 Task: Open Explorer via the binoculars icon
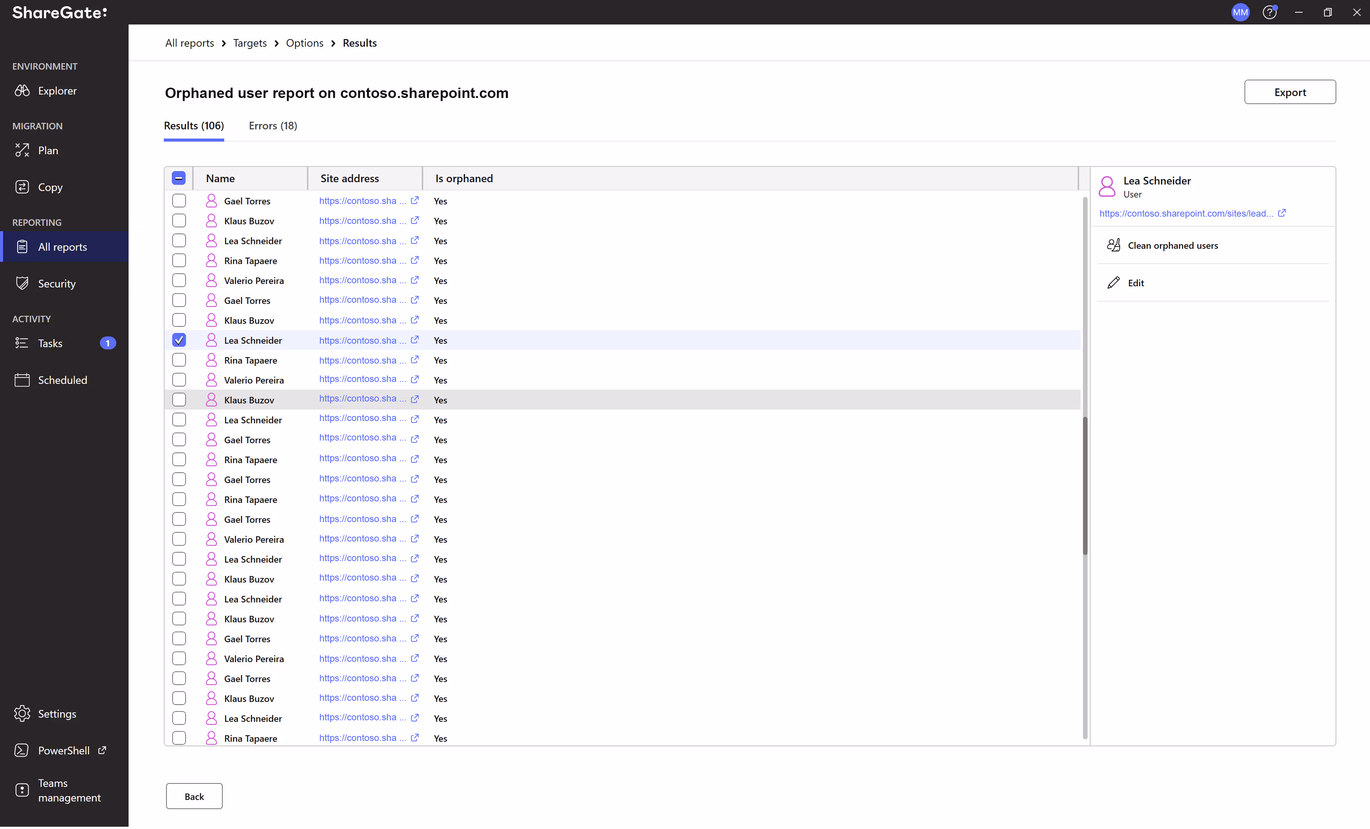[x=22, y=91]
